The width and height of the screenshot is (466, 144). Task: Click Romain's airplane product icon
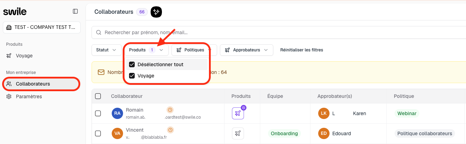238,113
